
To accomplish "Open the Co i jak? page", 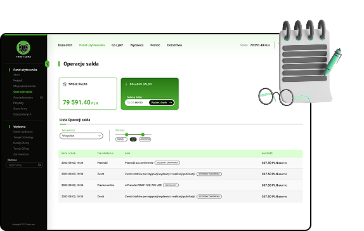I will tap(117, 45).
